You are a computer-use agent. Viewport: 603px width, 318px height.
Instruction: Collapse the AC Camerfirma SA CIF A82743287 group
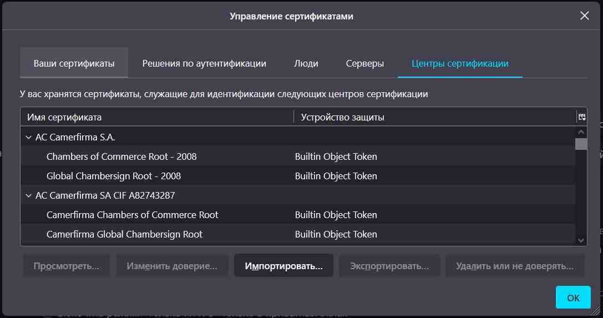28,195
